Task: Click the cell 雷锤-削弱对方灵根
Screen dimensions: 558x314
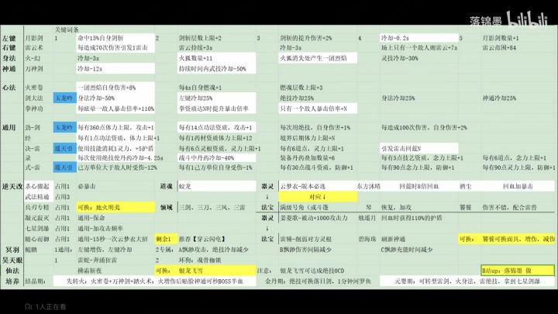Action: [306, 239]
